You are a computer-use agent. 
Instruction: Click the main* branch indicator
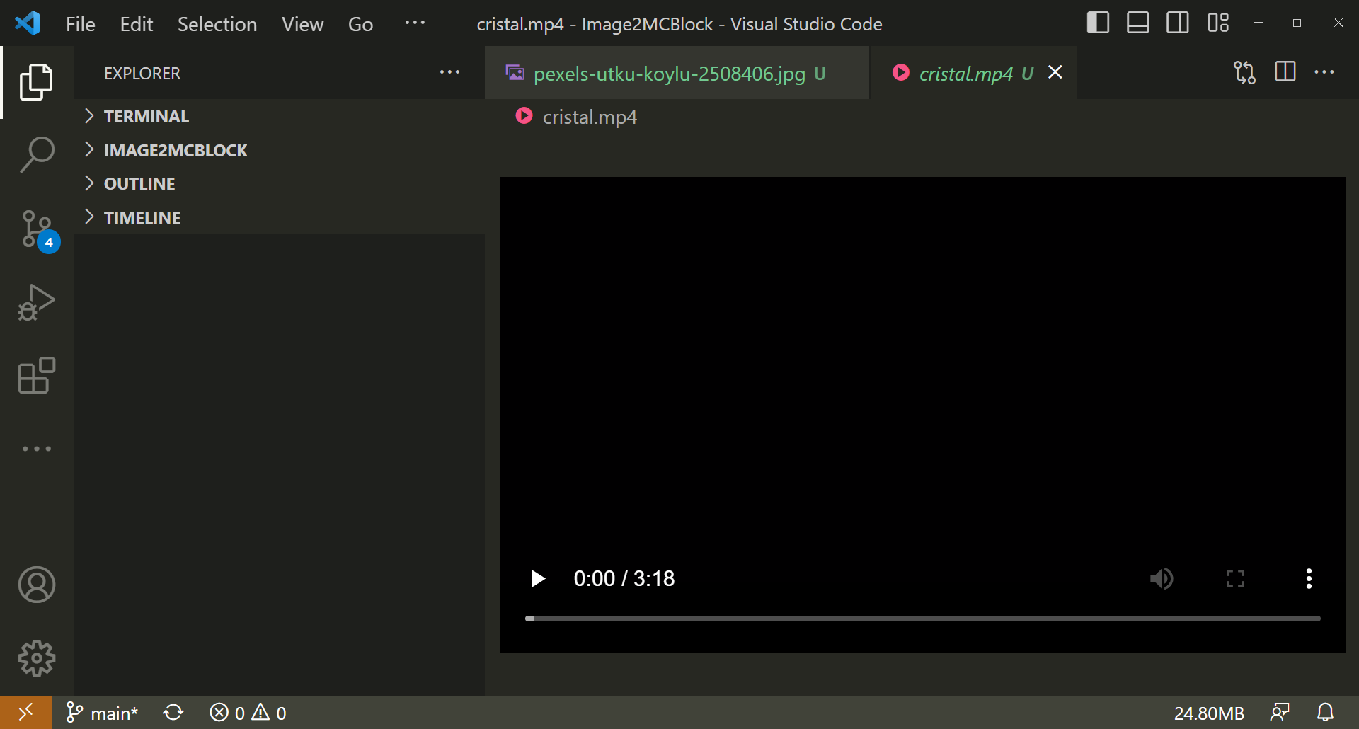tap(101, 712)
